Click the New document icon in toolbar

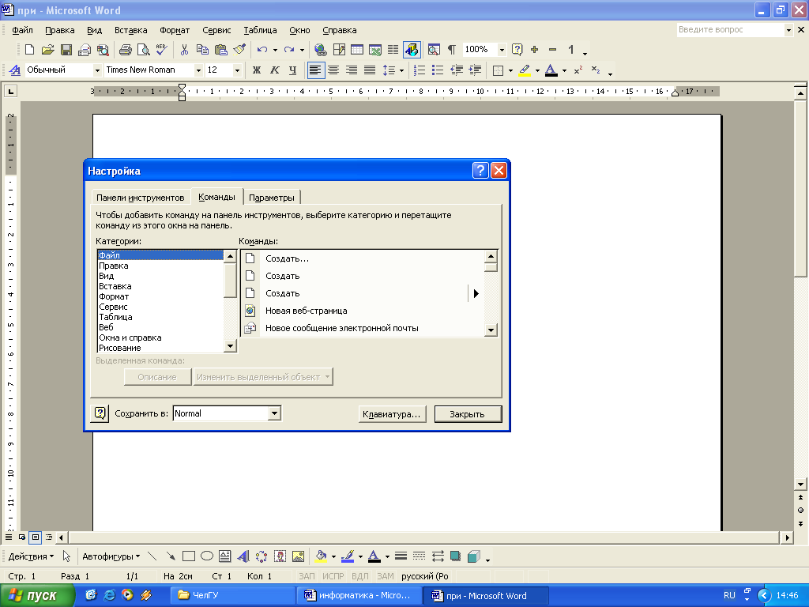29,50
